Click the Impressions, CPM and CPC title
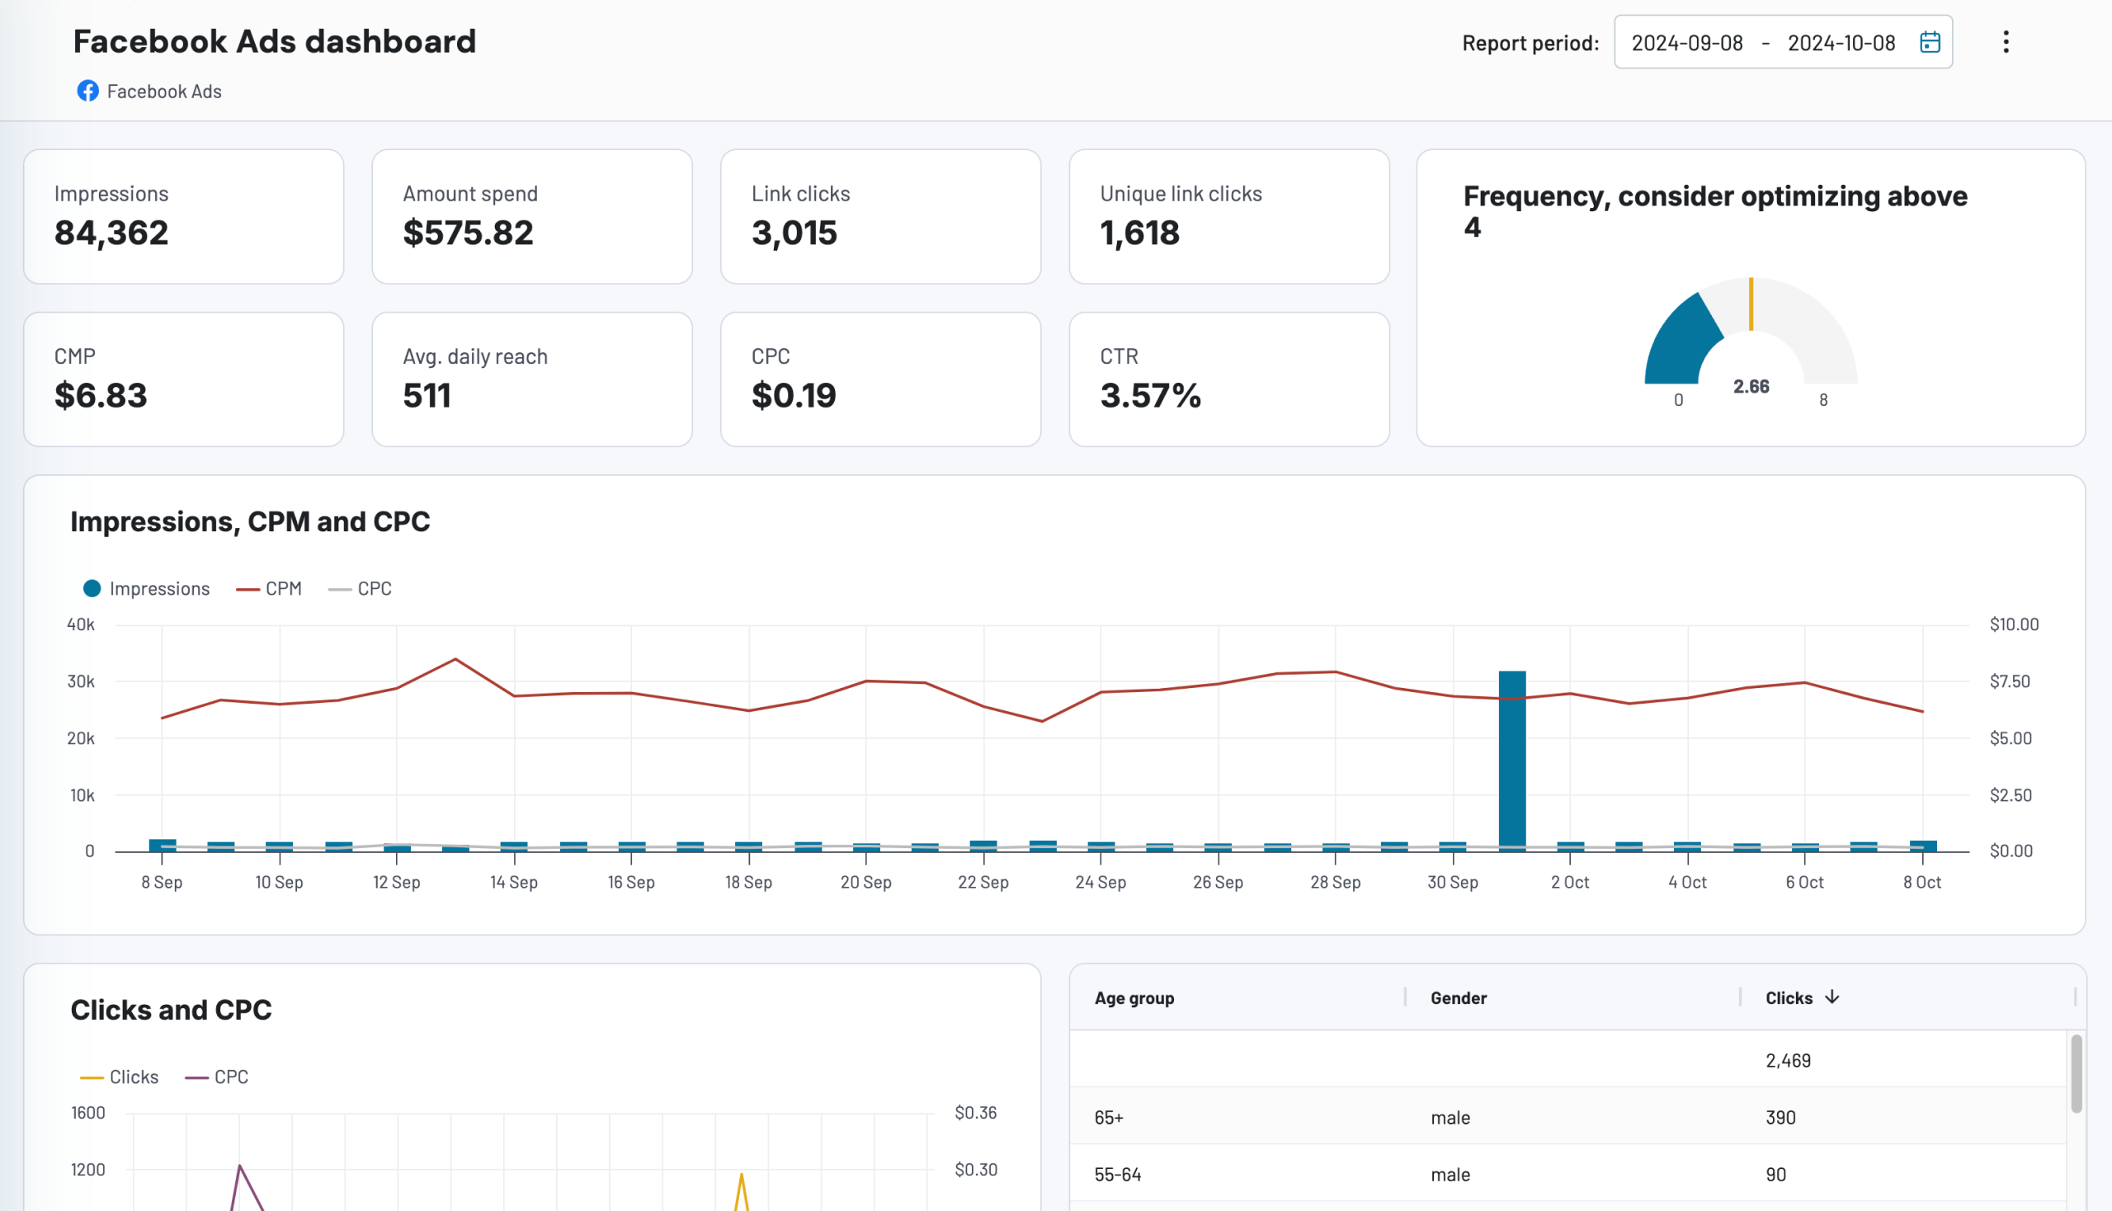Screen dimensions: 2112x1211 coord(249,521)
